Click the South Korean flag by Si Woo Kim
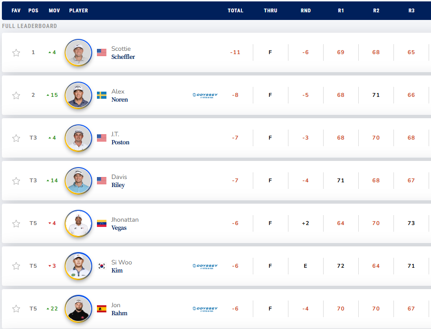Screen dimensions: 431x329 [x=102, y=266]
